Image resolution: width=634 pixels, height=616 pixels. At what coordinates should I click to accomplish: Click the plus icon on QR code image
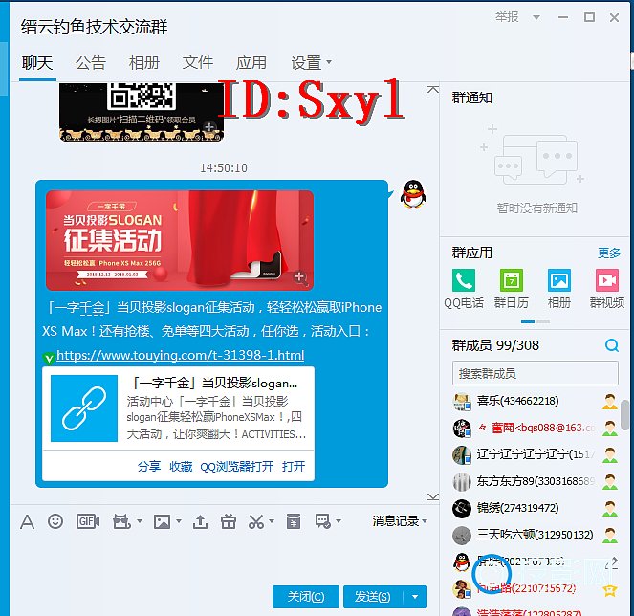[209, 127]
